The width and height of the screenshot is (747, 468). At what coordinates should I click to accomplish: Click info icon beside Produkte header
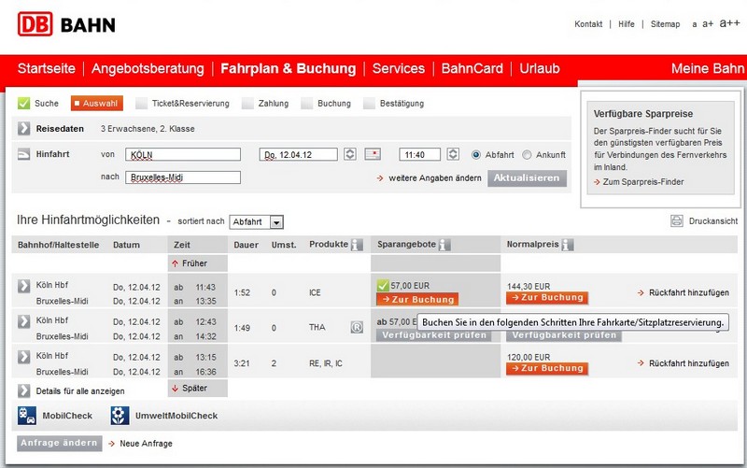click(x=357, y=245)
